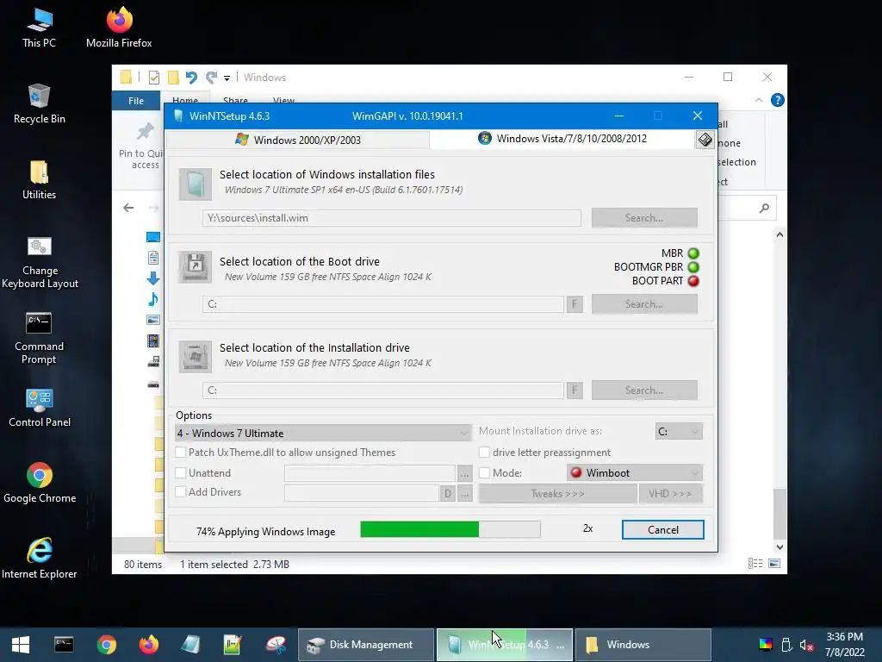
Task: Click Search for the Installation drive
Action: [644, 390]
